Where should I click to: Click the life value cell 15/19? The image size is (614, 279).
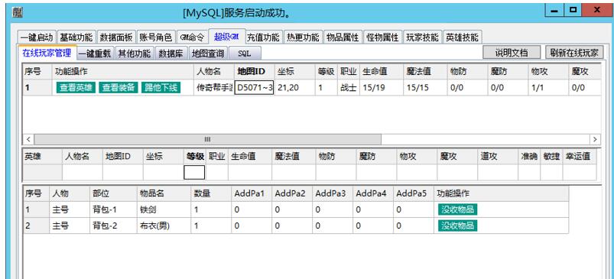(382, 88)
